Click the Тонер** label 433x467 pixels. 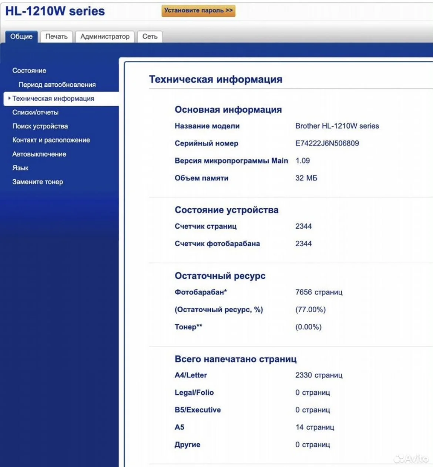tap(188, 327)
